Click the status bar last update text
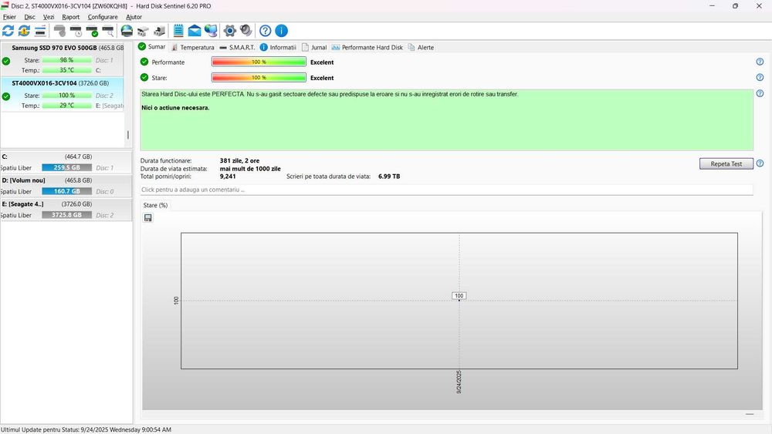This screenshot has width=772, height=434. (86, 429)
